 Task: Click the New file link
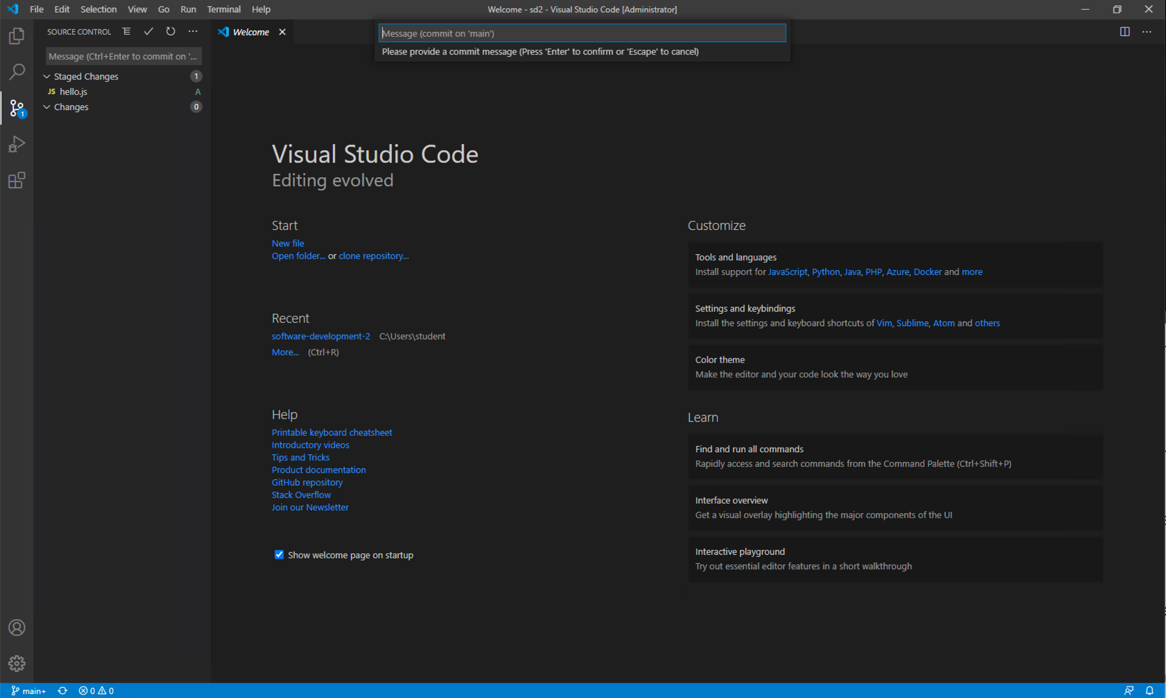point(288,243)
